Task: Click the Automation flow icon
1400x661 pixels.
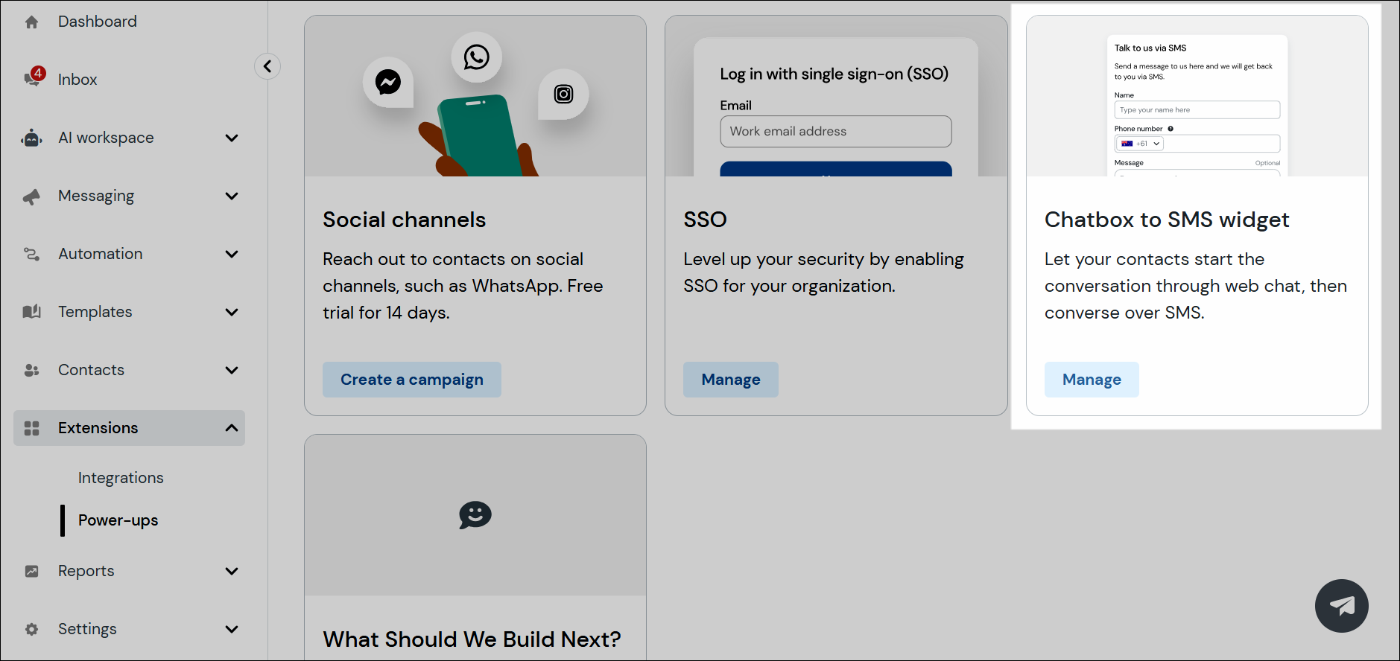Action: [x=31, y=255]
